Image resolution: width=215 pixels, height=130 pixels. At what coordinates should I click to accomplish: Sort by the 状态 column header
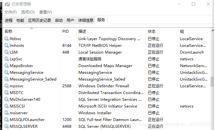pyautogui.click(x=152, y=31)
